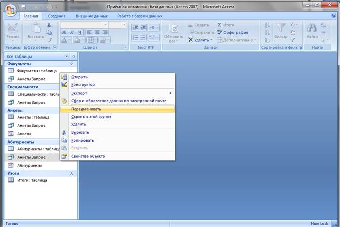Open the font name combo box
340x227 pixels.
click(x=83, y=25)
